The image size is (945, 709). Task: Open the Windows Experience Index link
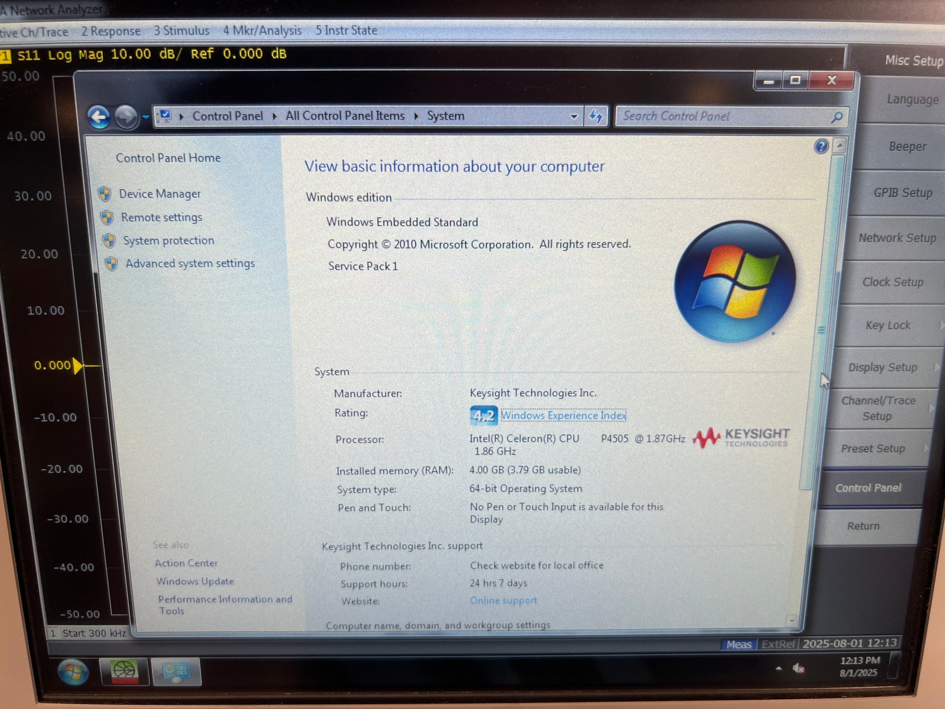click(563, 415)
